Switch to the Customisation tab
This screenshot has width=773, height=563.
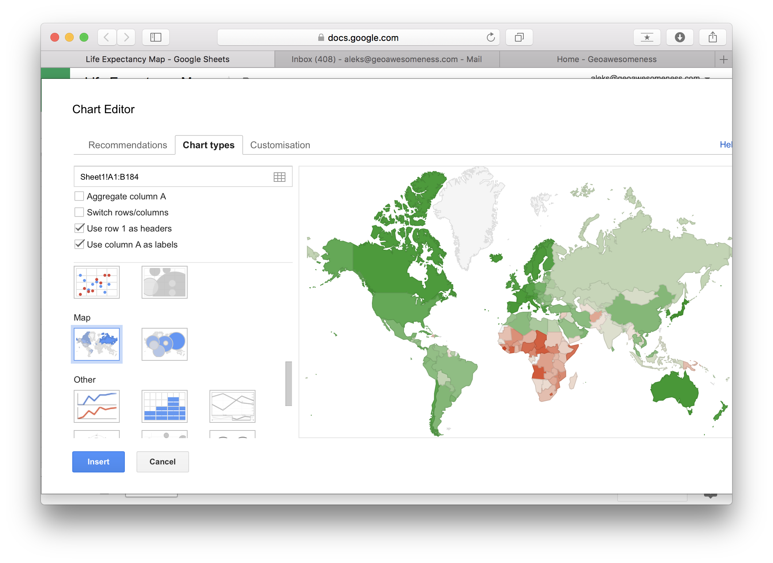click(x=280, y=145)
